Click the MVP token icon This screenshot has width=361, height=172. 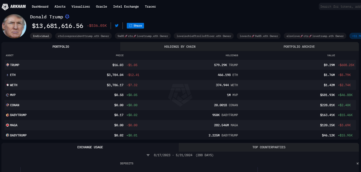tap(7, 95)
